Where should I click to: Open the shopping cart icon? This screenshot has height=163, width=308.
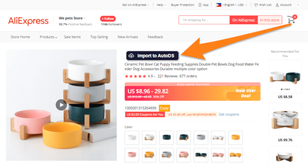(x=291, y=20)
